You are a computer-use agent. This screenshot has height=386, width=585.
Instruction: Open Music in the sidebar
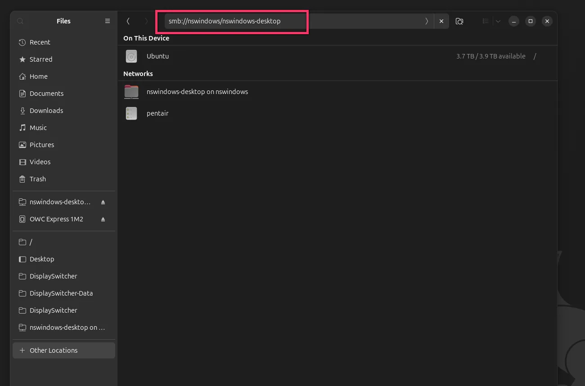coord(64,128)
